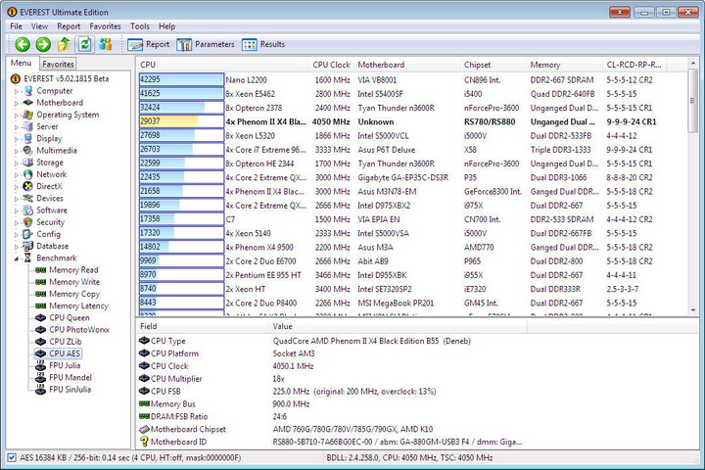Open the View menu
The image size is (705, 470).
(x=39, y=26)
